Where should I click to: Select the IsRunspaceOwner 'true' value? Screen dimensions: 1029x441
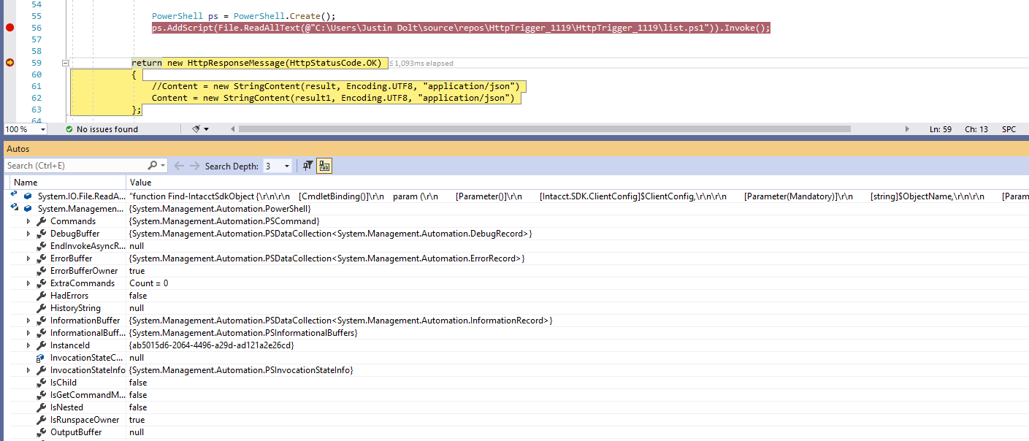pos(137,420)
